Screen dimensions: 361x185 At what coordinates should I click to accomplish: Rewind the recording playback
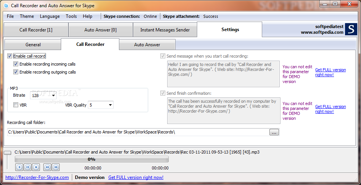[x=47, y=167]
